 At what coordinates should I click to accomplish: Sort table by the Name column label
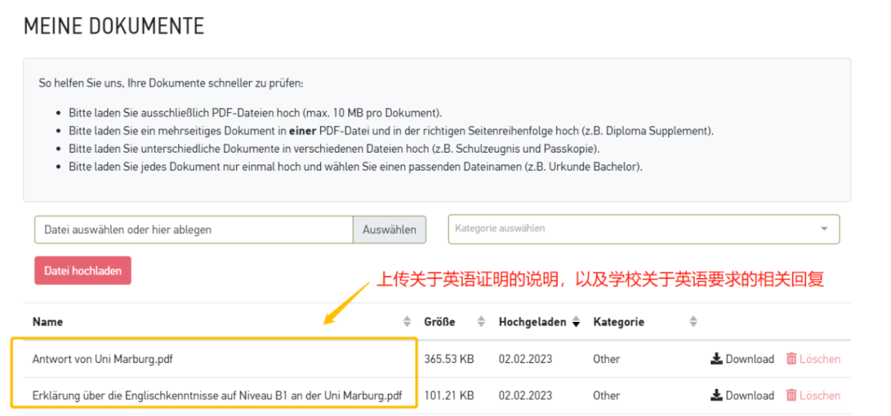point(48,322)
